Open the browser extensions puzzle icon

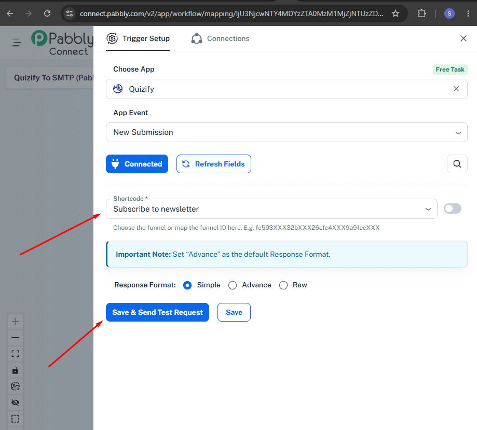(421, 13)
